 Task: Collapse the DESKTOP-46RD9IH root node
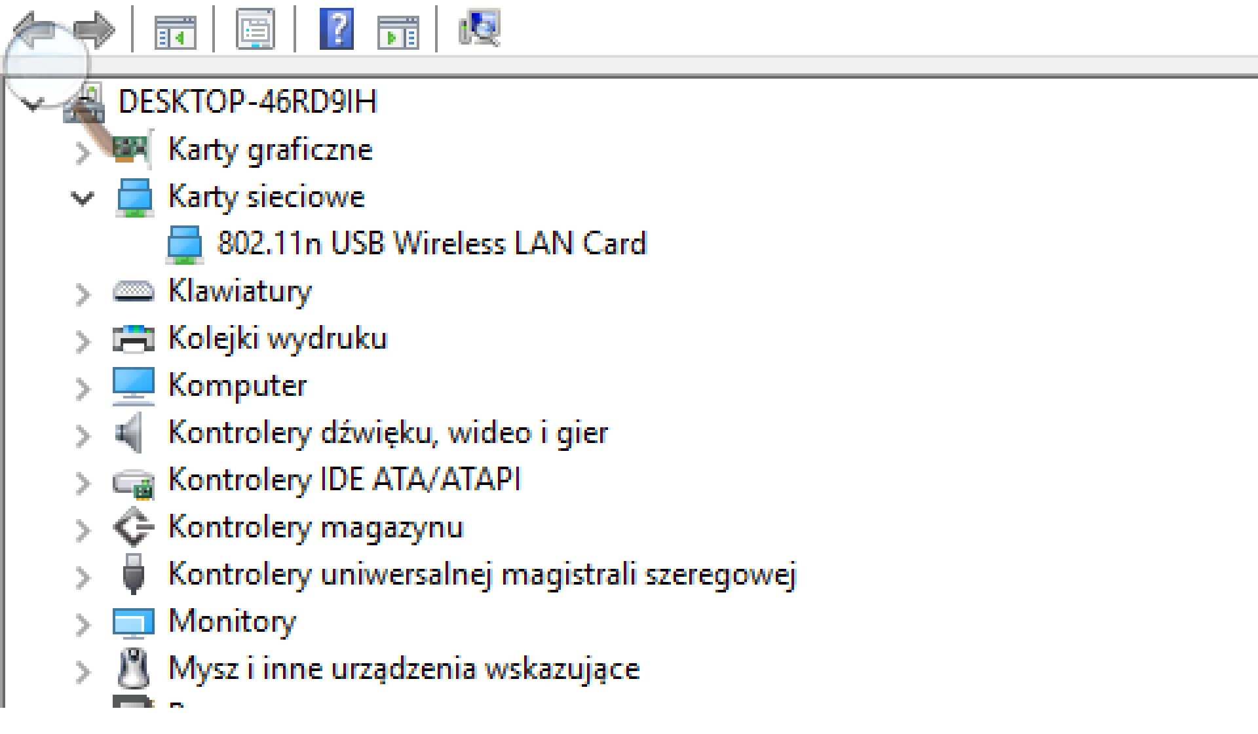(x=33, y=103)
